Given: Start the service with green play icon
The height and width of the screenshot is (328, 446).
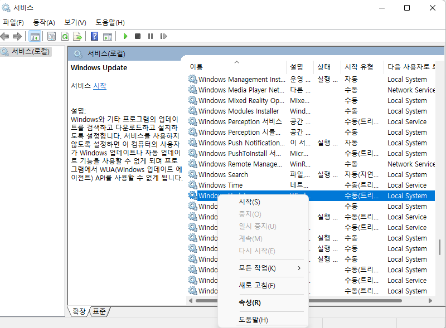Looking at the screenshot, I should point(125,36).
